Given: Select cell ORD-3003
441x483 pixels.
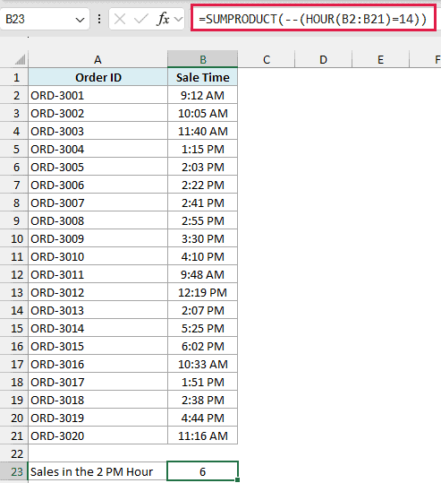Looking at the screenshot, I should [x=98, y=131].
